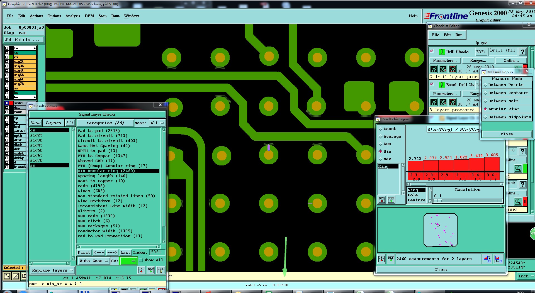Click the measure tool icon at bottom left
Image resolution: width=535 pixels, height=293 pixels.
point(16,276)
